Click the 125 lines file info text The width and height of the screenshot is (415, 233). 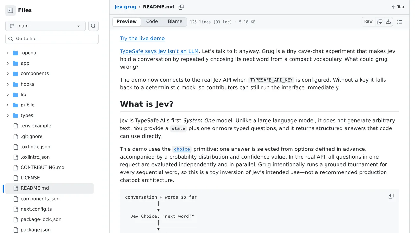[222, 22]
